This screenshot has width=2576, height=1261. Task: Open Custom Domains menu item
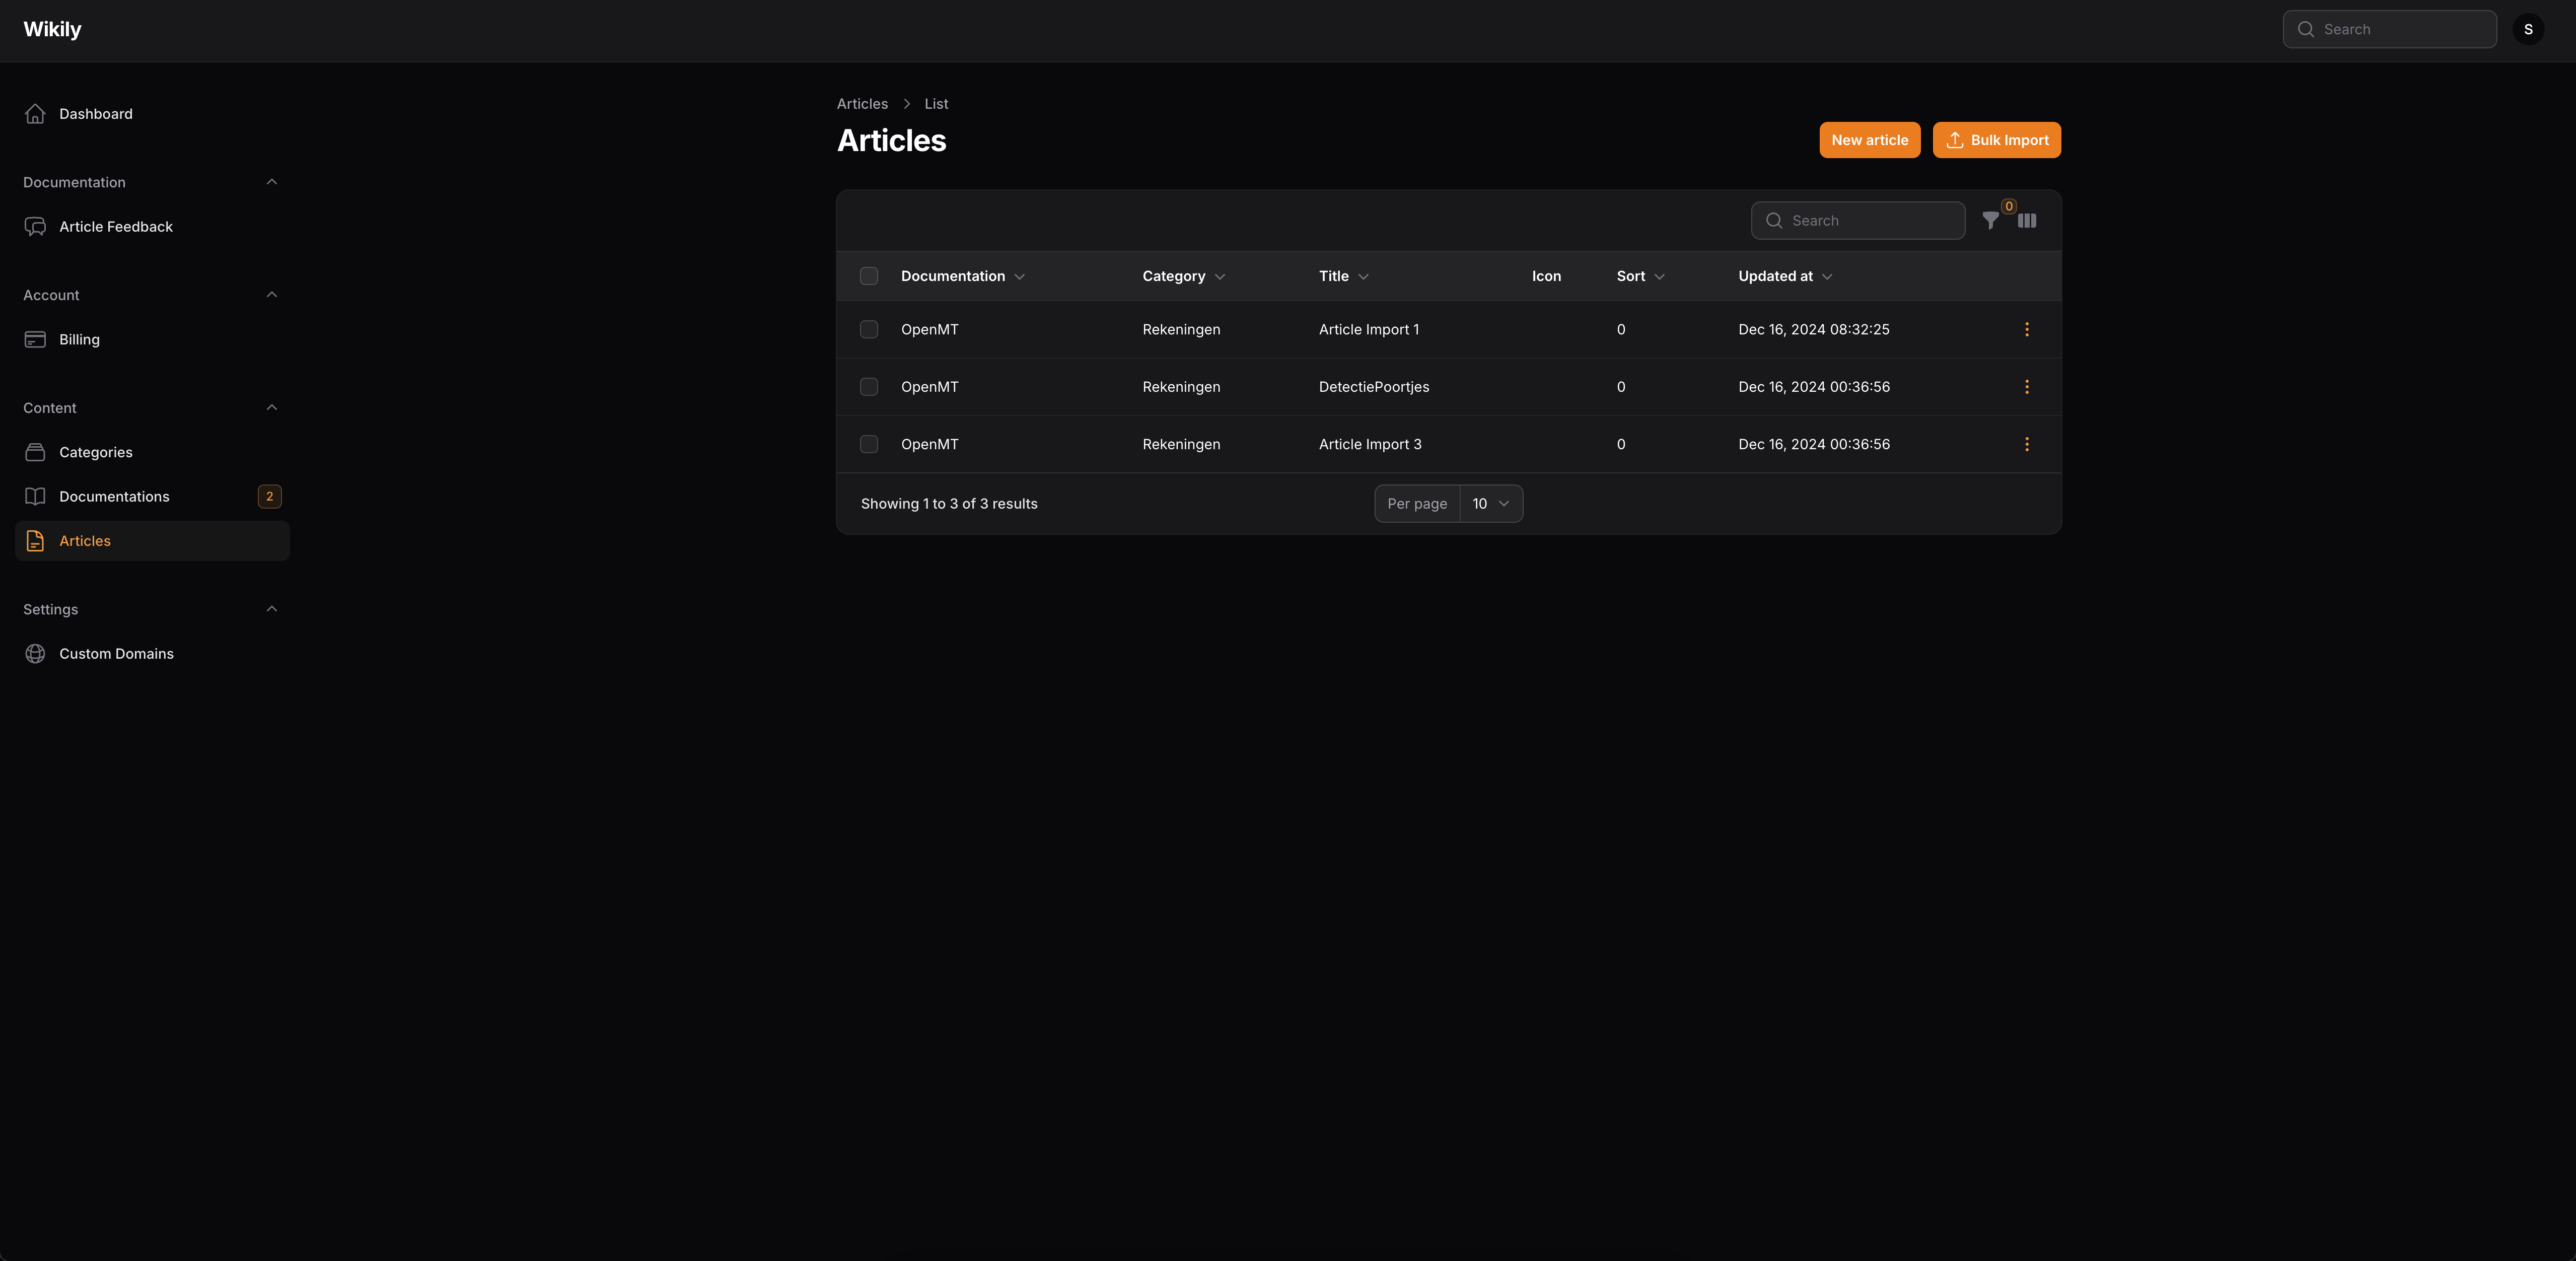pyautogui.click(x=152, y=654)
